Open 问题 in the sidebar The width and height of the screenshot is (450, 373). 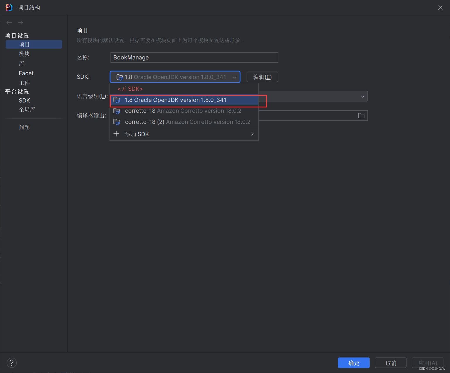tap(24, 127)
